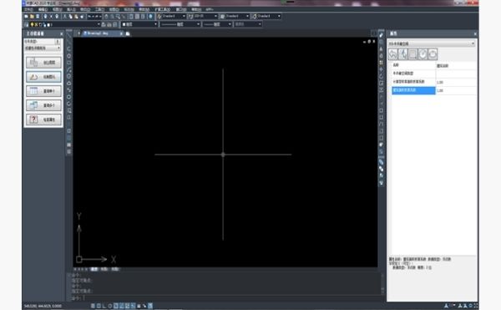Toggle the layer lightbulb on/off icon
The image size is (501, 310).
(x=32, y=24)
